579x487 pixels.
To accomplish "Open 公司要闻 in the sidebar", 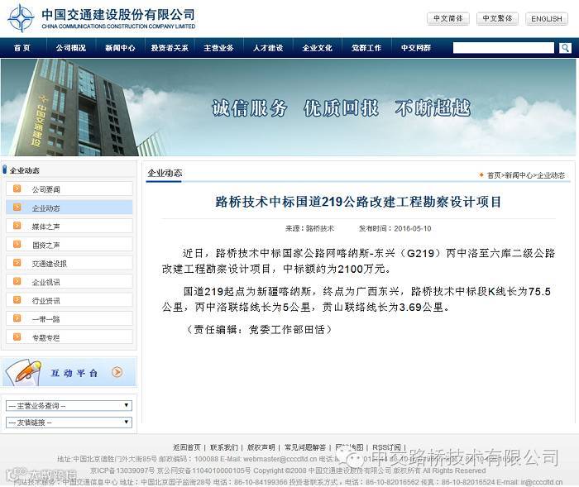I will click(69, 189).
